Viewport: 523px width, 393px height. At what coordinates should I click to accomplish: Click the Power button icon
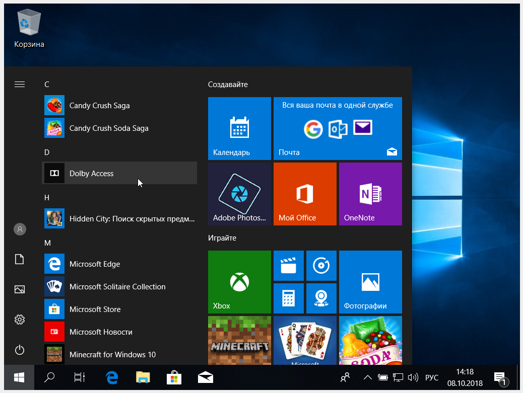tap(20, 349)
